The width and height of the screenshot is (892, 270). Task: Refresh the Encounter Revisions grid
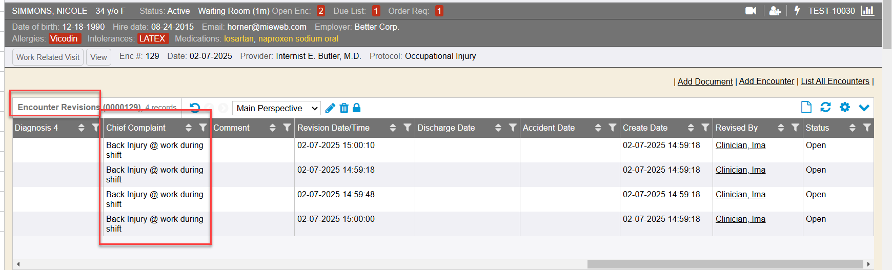(825, 107)
